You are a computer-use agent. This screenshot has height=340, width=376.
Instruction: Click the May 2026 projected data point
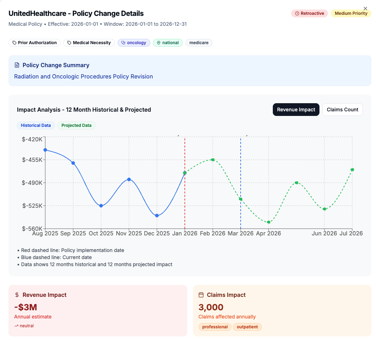tap(296, 183)
